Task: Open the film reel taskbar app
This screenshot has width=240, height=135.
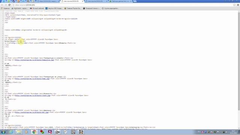Action: (x=81, y=132)
